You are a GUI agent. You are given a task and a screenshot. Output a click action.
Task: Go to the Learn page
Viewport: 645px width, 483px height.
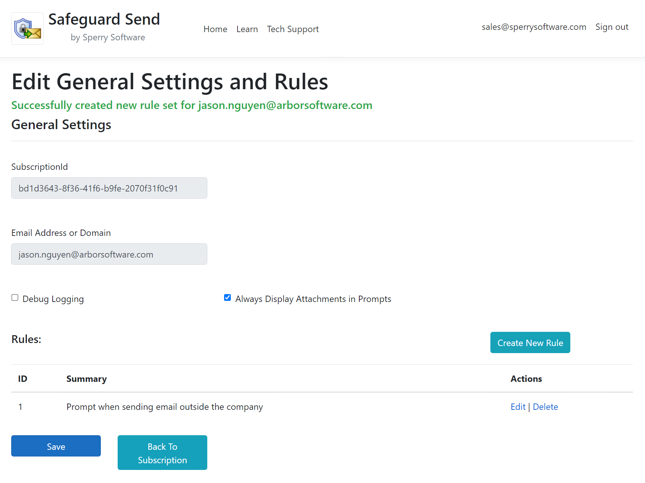[x=247, y=29]
